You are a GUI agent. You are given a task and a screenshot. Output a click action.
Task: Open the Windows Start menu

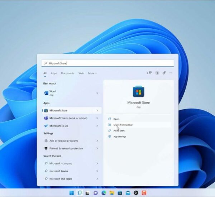click(x=72, y=193)
